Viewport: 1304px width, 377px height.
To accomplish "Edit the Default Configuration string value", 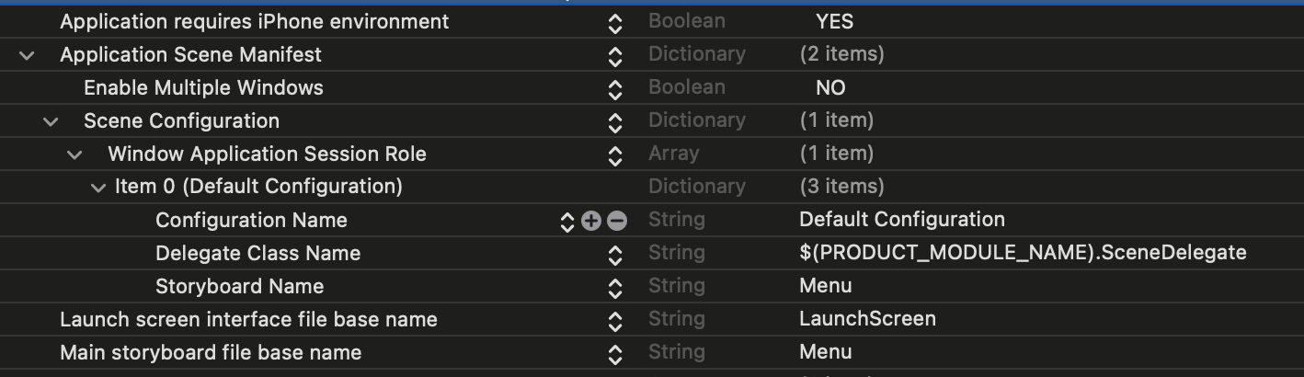I will click(x=902, y=220).
